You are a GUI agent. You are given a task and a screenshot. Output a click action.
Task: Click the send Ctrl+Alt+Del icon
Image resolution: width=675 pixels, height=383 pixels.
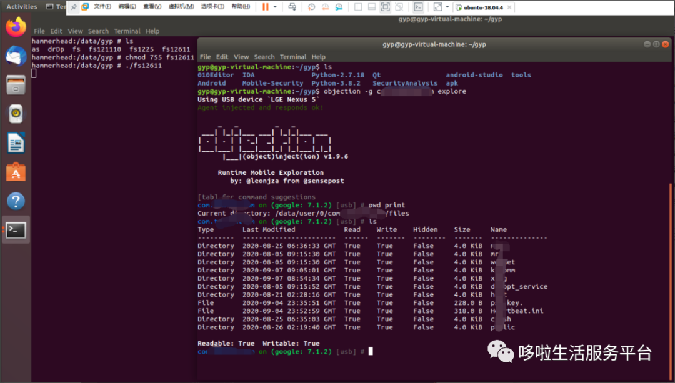point(292,7)
